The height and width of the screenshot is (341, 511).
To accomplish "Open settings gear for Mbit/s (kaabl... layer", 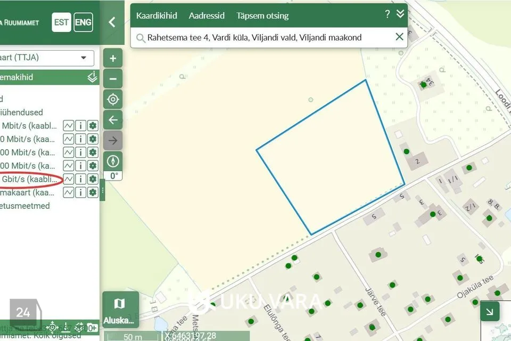I will [93, 126].
